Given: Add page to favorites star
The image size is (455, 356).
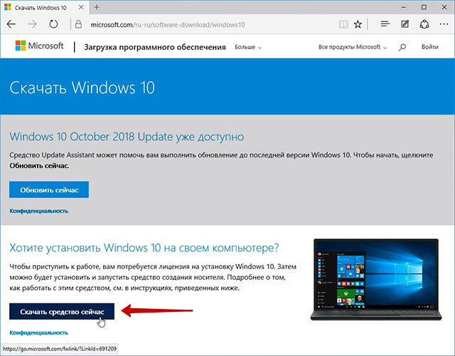Looking at the screenshot, I should pos(358,24).
